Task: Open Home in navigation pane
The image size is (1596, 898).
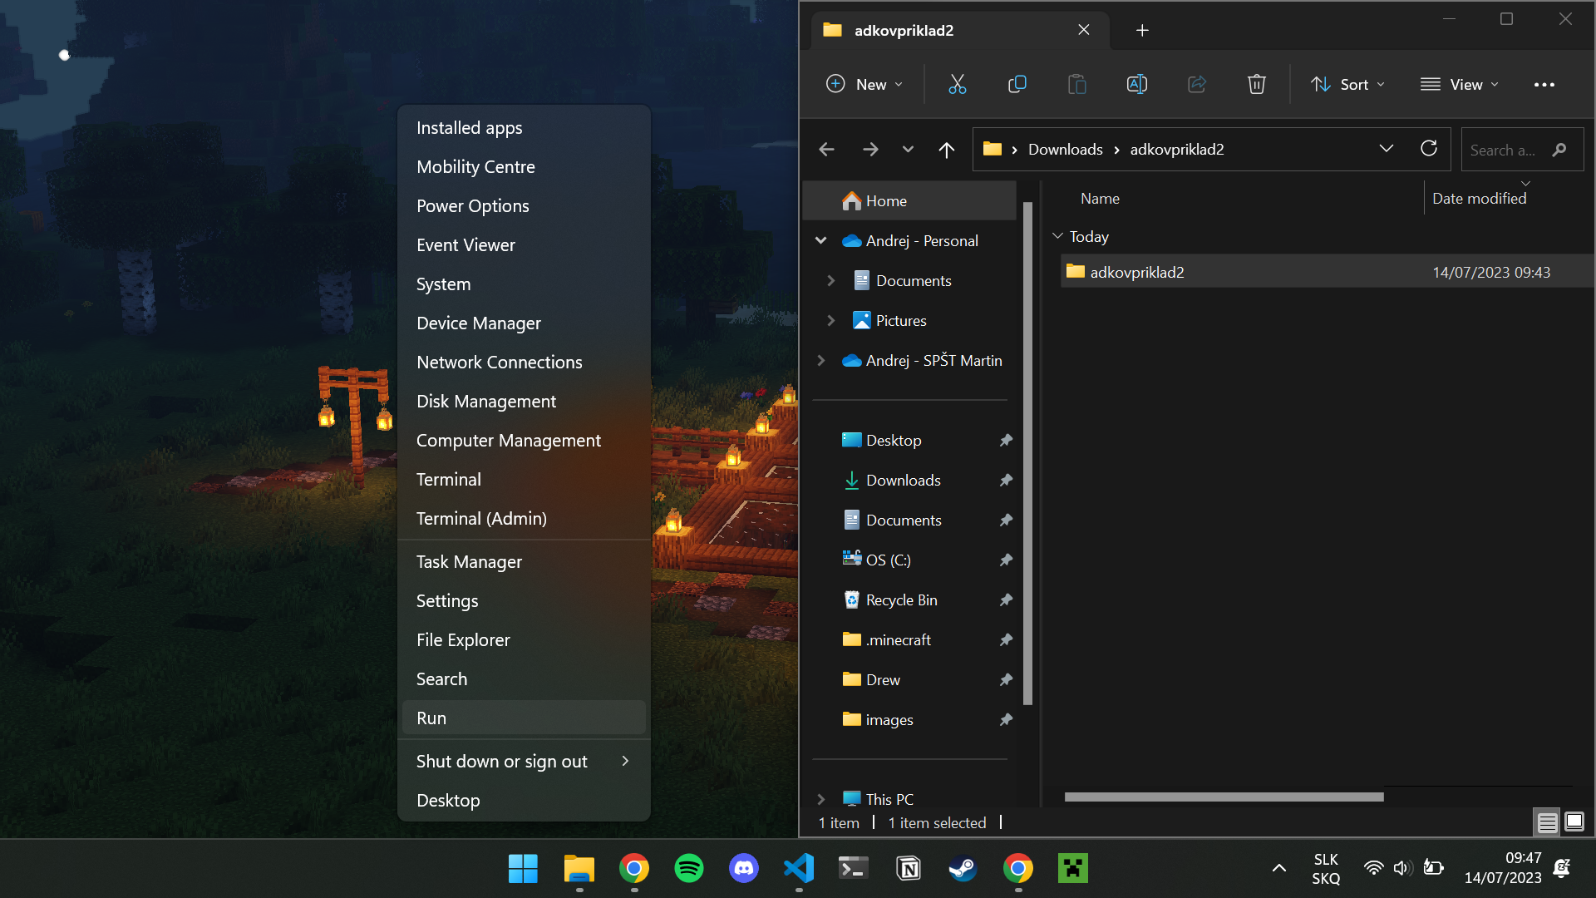Action: [910, 200]
